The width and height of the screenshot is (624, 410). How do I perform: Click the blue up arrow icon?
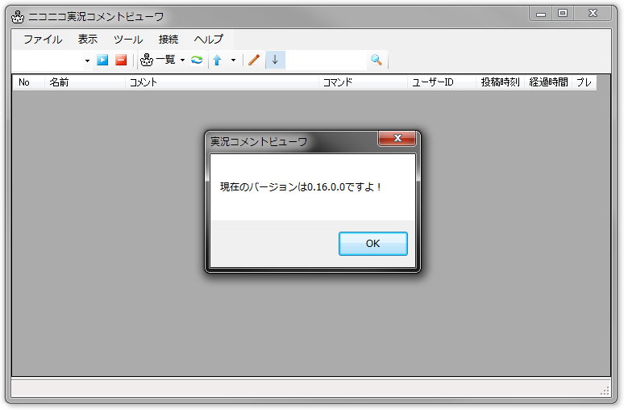tap(218, 60)
